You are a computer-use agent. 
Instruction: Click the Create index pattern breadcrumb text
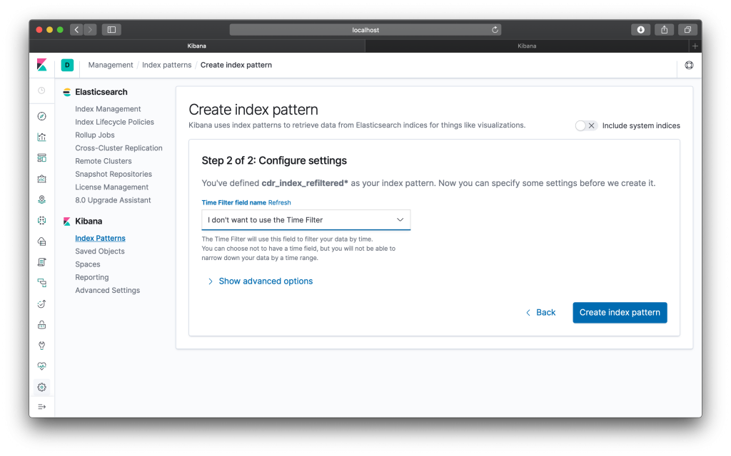[236, 65]
